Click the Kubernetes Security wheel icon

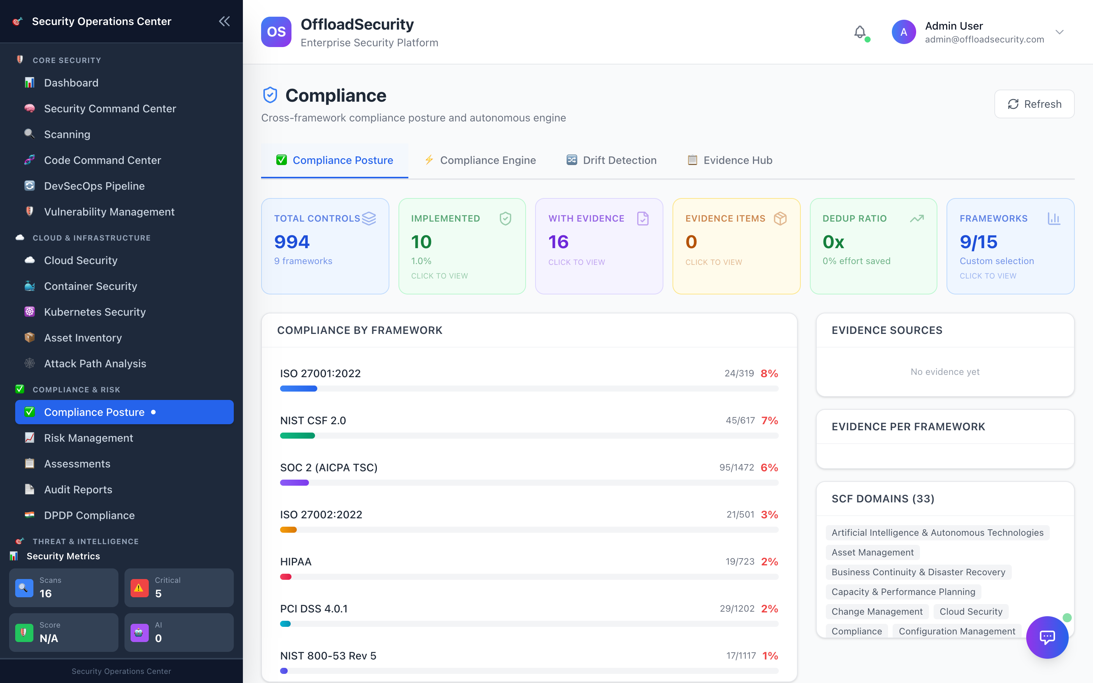[x=29, y=312]
